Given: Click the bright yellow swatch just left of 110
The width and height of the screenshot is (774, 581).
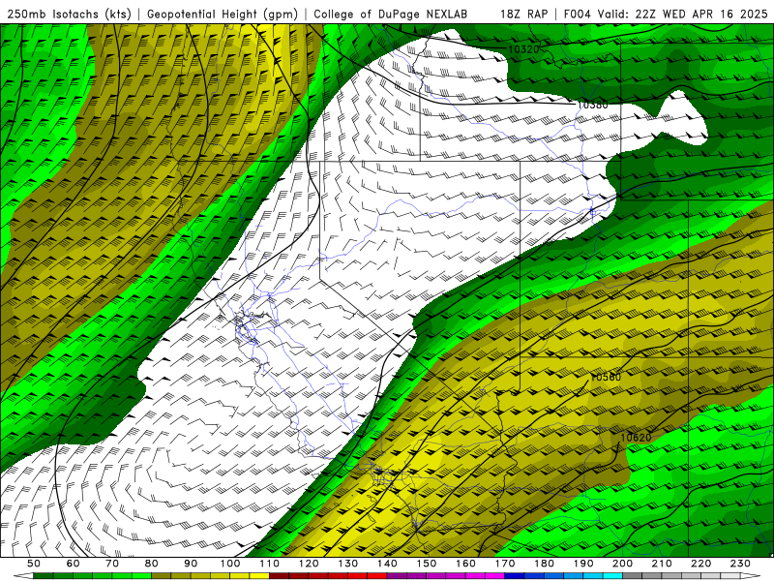Looking at the screenshot, I should pyautogui.click(x=259, y=576).
